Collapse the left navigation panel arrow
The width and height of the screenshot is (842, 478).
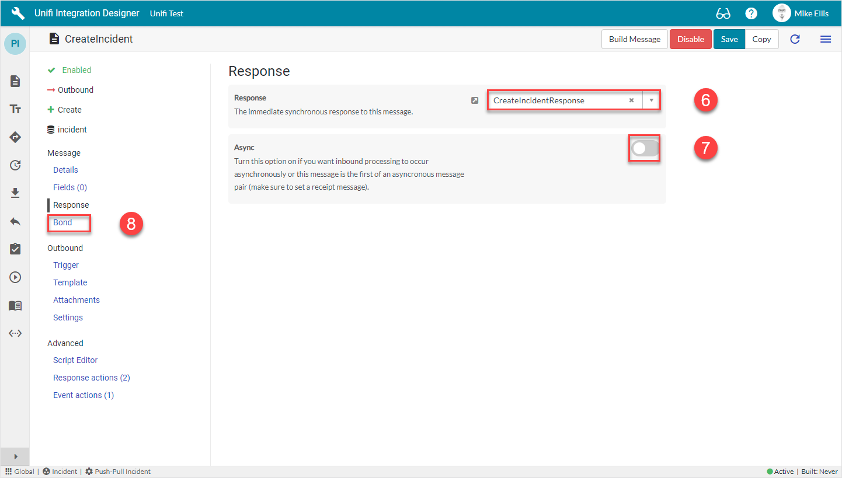[15, 456]
